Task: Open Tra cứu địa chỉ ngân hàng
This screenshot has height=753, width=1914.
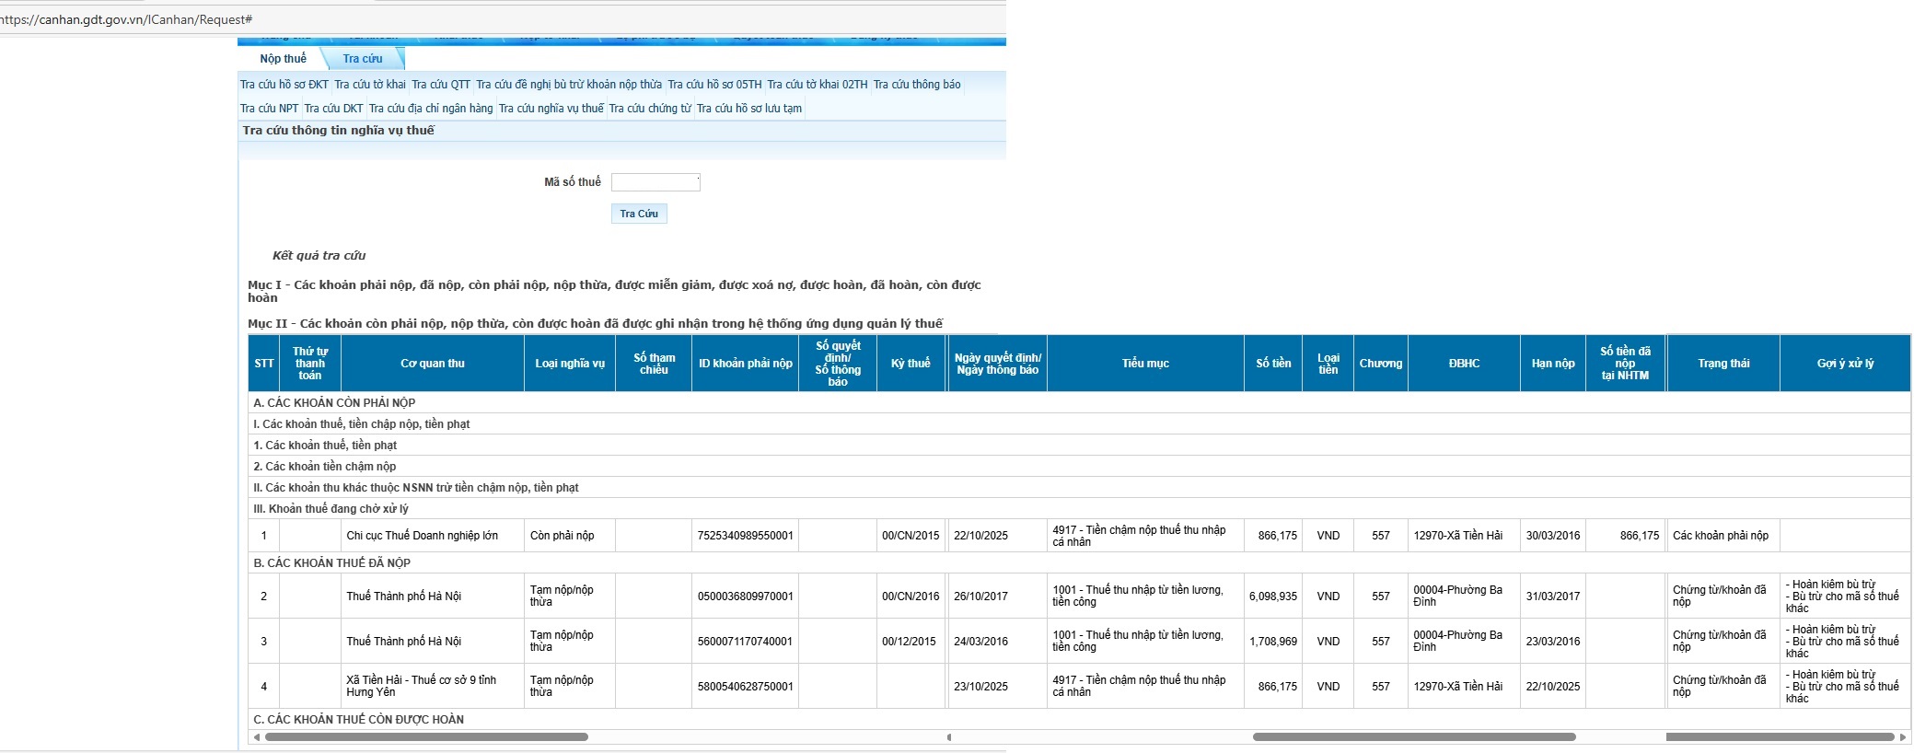Action: point(431,109)
